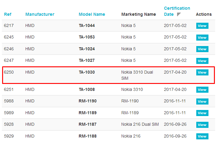
Task: View the RM-1188 Nokia 216 entry
Action: (x=202, y=136)
